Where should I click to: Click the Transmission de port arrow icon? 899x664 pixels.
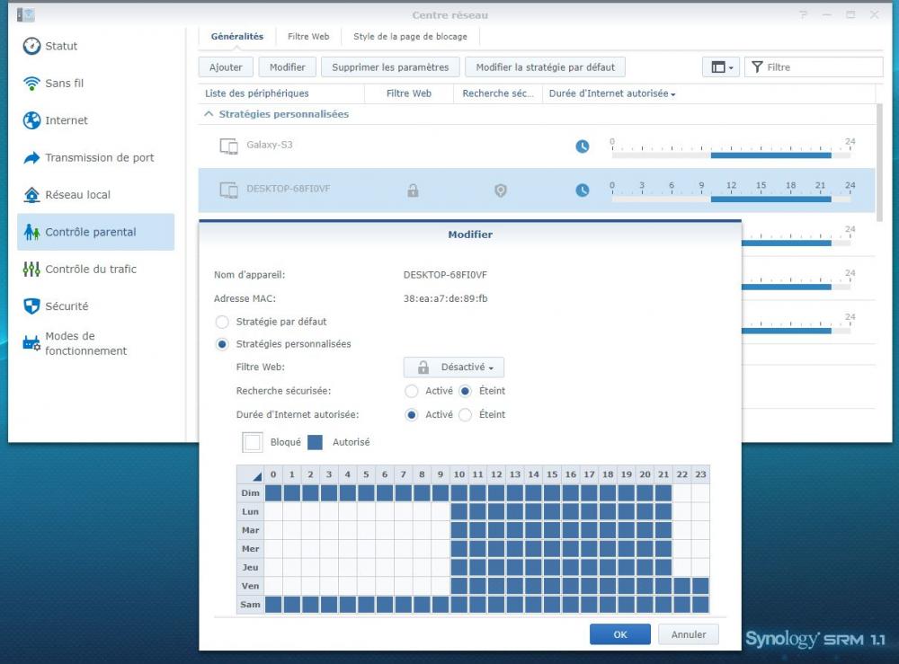pos(31,157)
